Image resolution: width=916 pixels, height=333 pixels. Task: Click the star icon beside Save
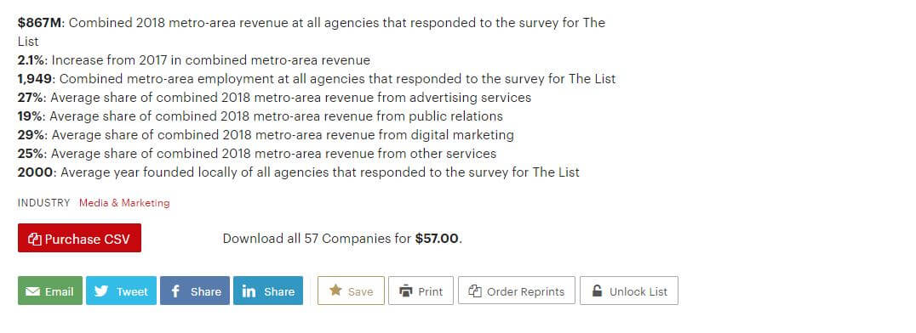(335, 290)
